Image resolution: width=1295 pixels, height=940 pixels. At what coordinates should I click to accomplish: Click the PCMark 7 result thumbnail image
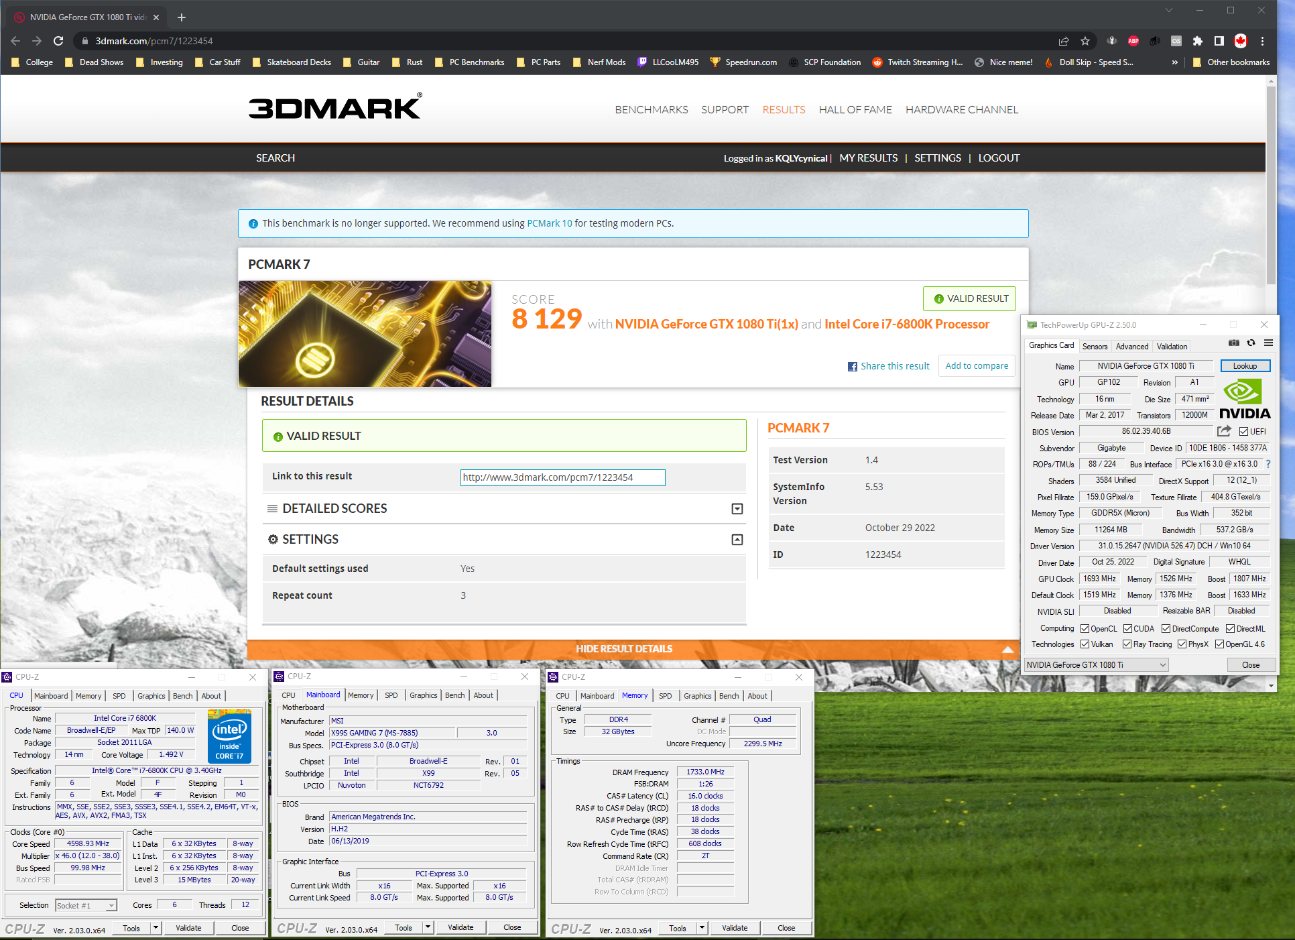[x=365, y=334]
